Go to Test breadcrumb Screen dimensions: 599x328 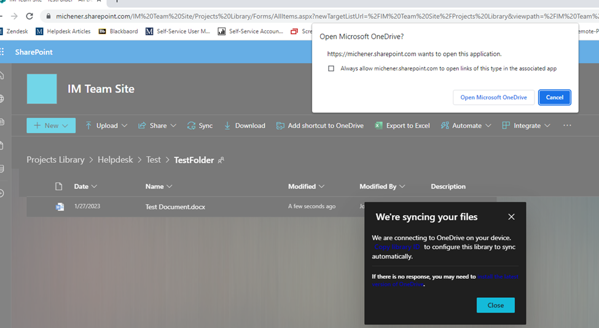(x=154, y=160)
